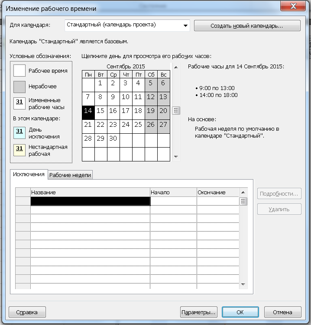Viewport: 311px width, 325px height.
Task: Select day 9 in the calendar
Action: click(x=113, y=99)
